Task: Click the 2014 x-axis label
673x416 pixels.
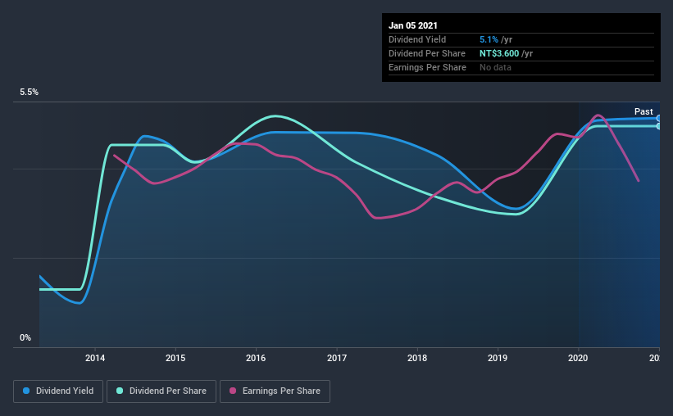Action: (x=95, y=358)
